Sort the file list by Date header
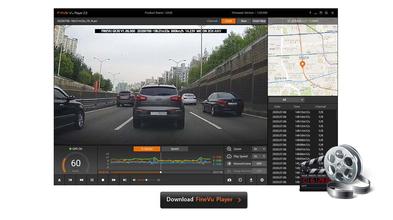 click(277, 107)
